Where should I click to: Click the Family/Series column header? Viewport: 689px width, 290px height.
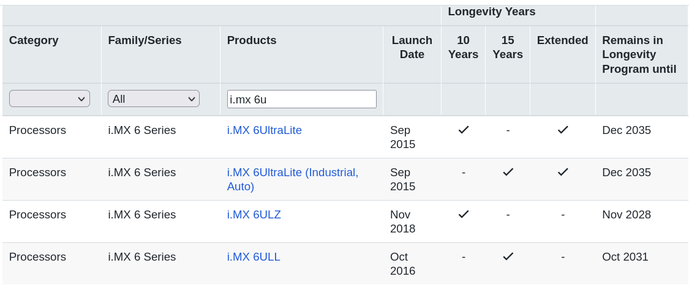(145, 40)
